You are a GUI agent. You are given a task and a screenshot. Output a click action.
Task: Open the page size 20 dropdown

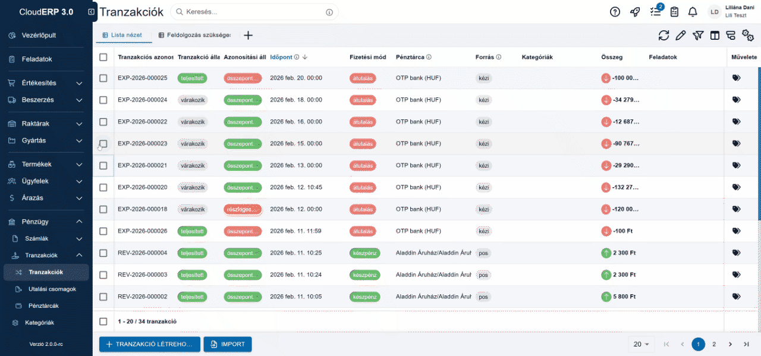pos(641,344)
